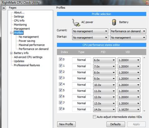This screenshot has height=128, width=149.
Task: Open the FID dropdown showing 14.0x
Action: pos(104,109)
